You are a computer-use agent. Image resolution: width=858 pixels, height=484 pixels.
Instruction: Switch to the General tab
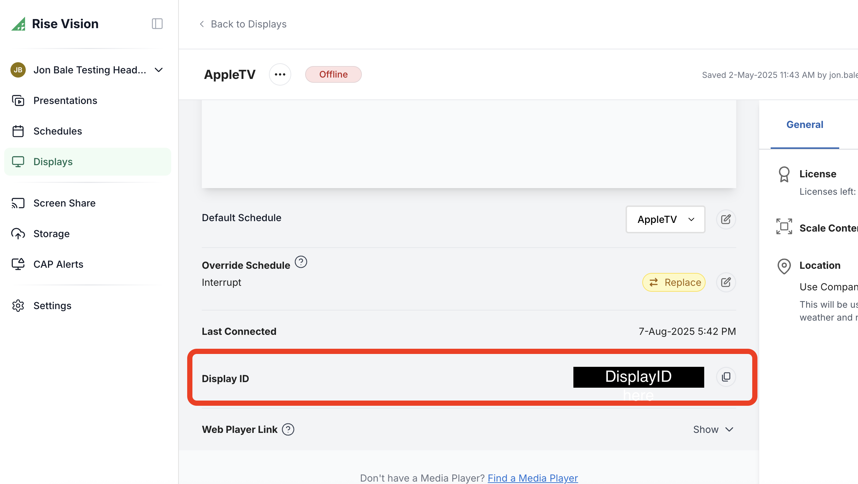click(x=804, y=124)
